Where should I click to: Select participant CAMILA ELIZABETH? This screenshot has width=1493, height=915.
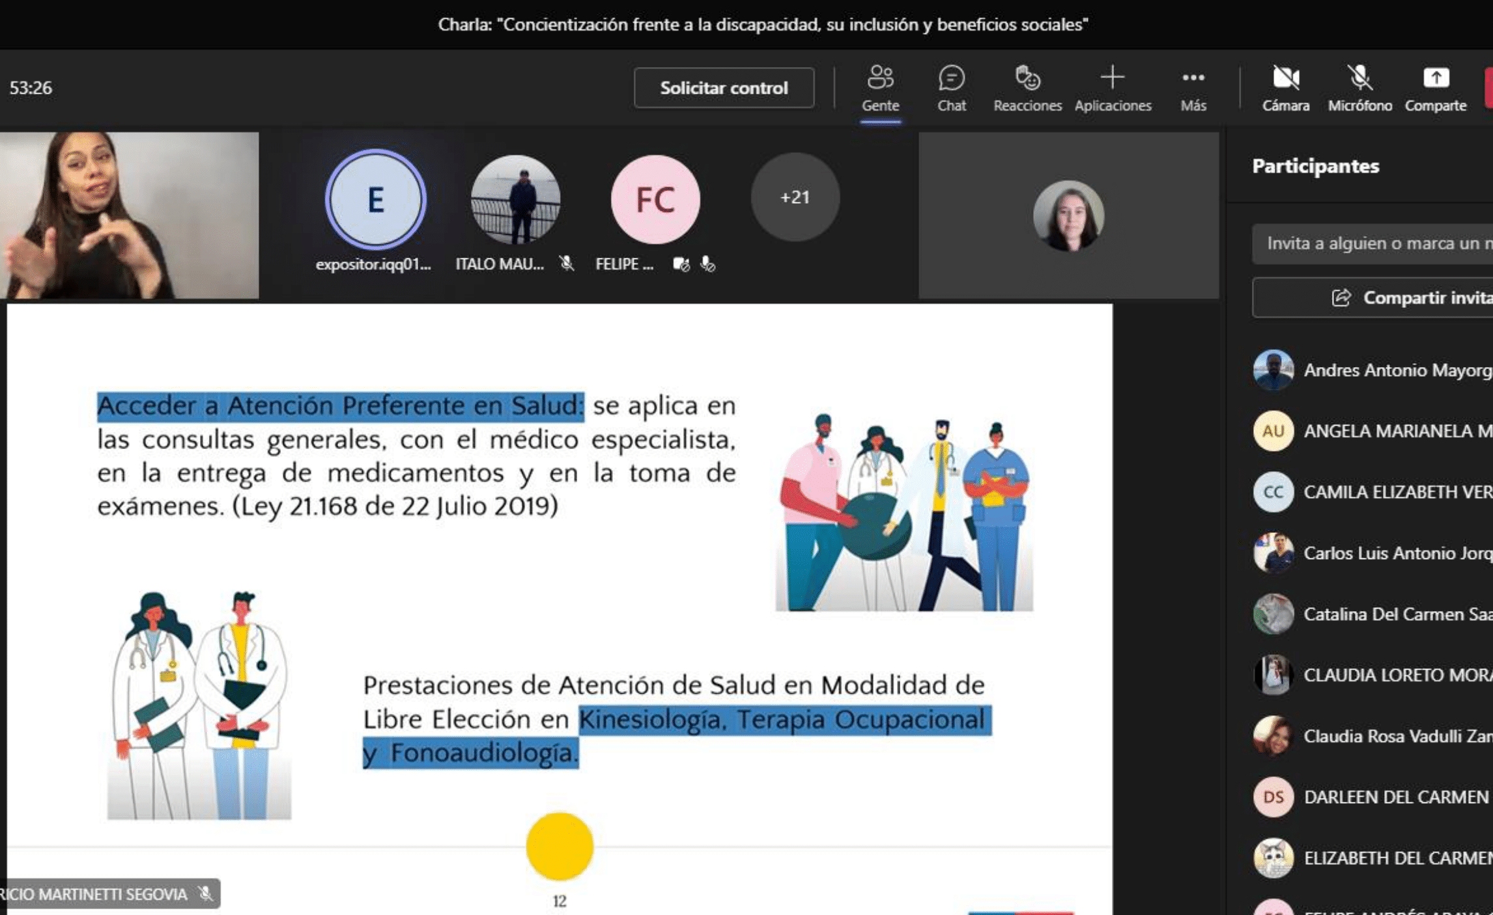1372,492
